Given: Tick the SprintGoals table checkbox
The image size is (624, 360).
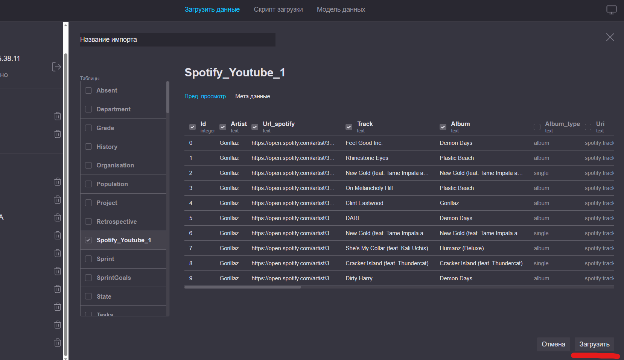Looking at the screenshot, I should point(88,278).
